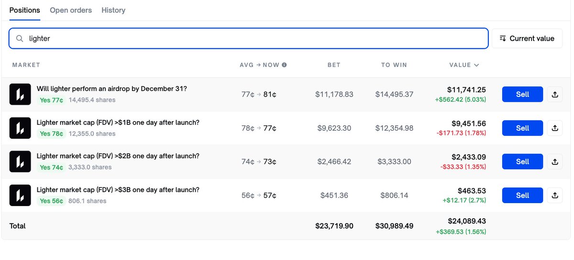Click the MARKET column header
This screenshot has height=260, width=574.
[x=26, y=65]
